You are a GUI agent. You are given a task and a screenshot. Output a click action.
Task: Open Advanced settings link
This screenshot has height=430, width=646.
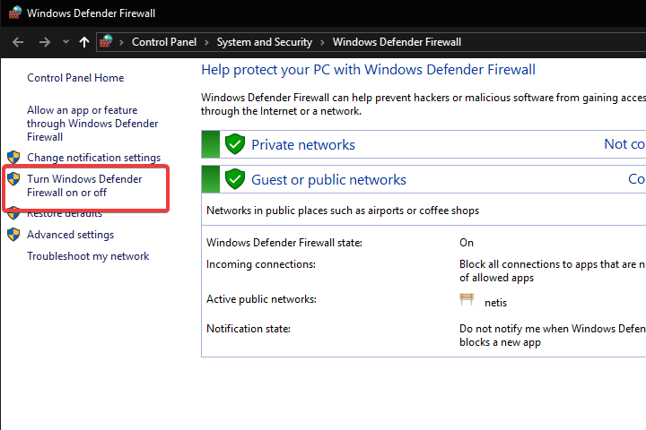click(71, 235)
